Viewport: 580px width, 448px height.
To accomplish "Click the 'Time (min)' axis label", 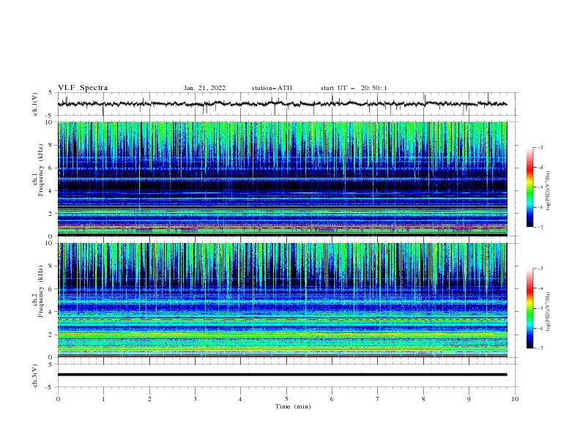I will point(293,406).
